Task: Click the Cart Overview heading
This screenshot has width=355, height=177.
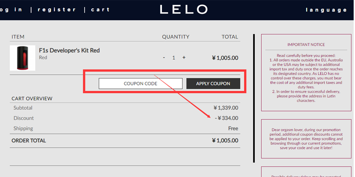Action: [32, 98]
